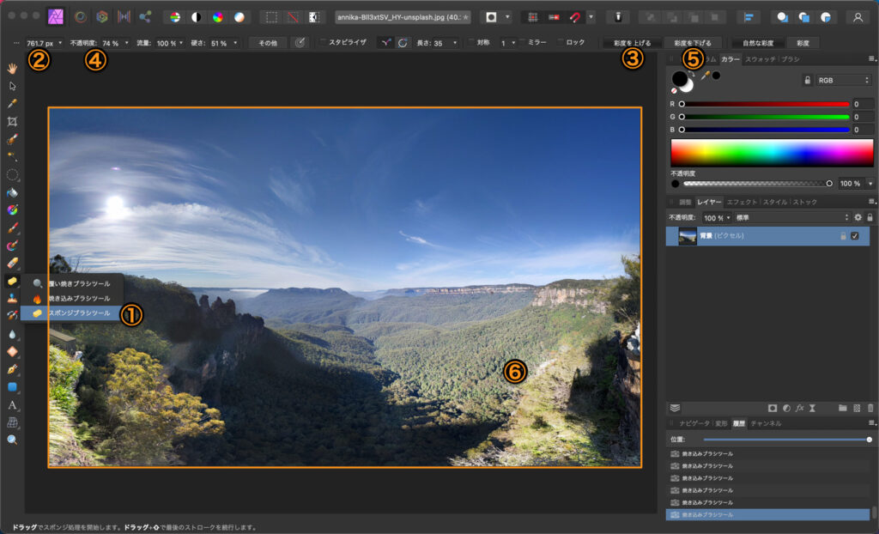Select the Crop tool in toolbar
The height and width of the screenshot is (534, 879).
click(12, 121)
